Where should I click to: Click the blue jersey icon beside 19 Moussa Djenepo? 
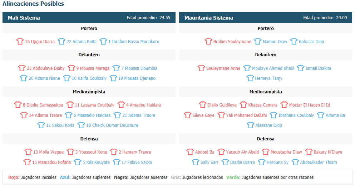pos(113,78)
